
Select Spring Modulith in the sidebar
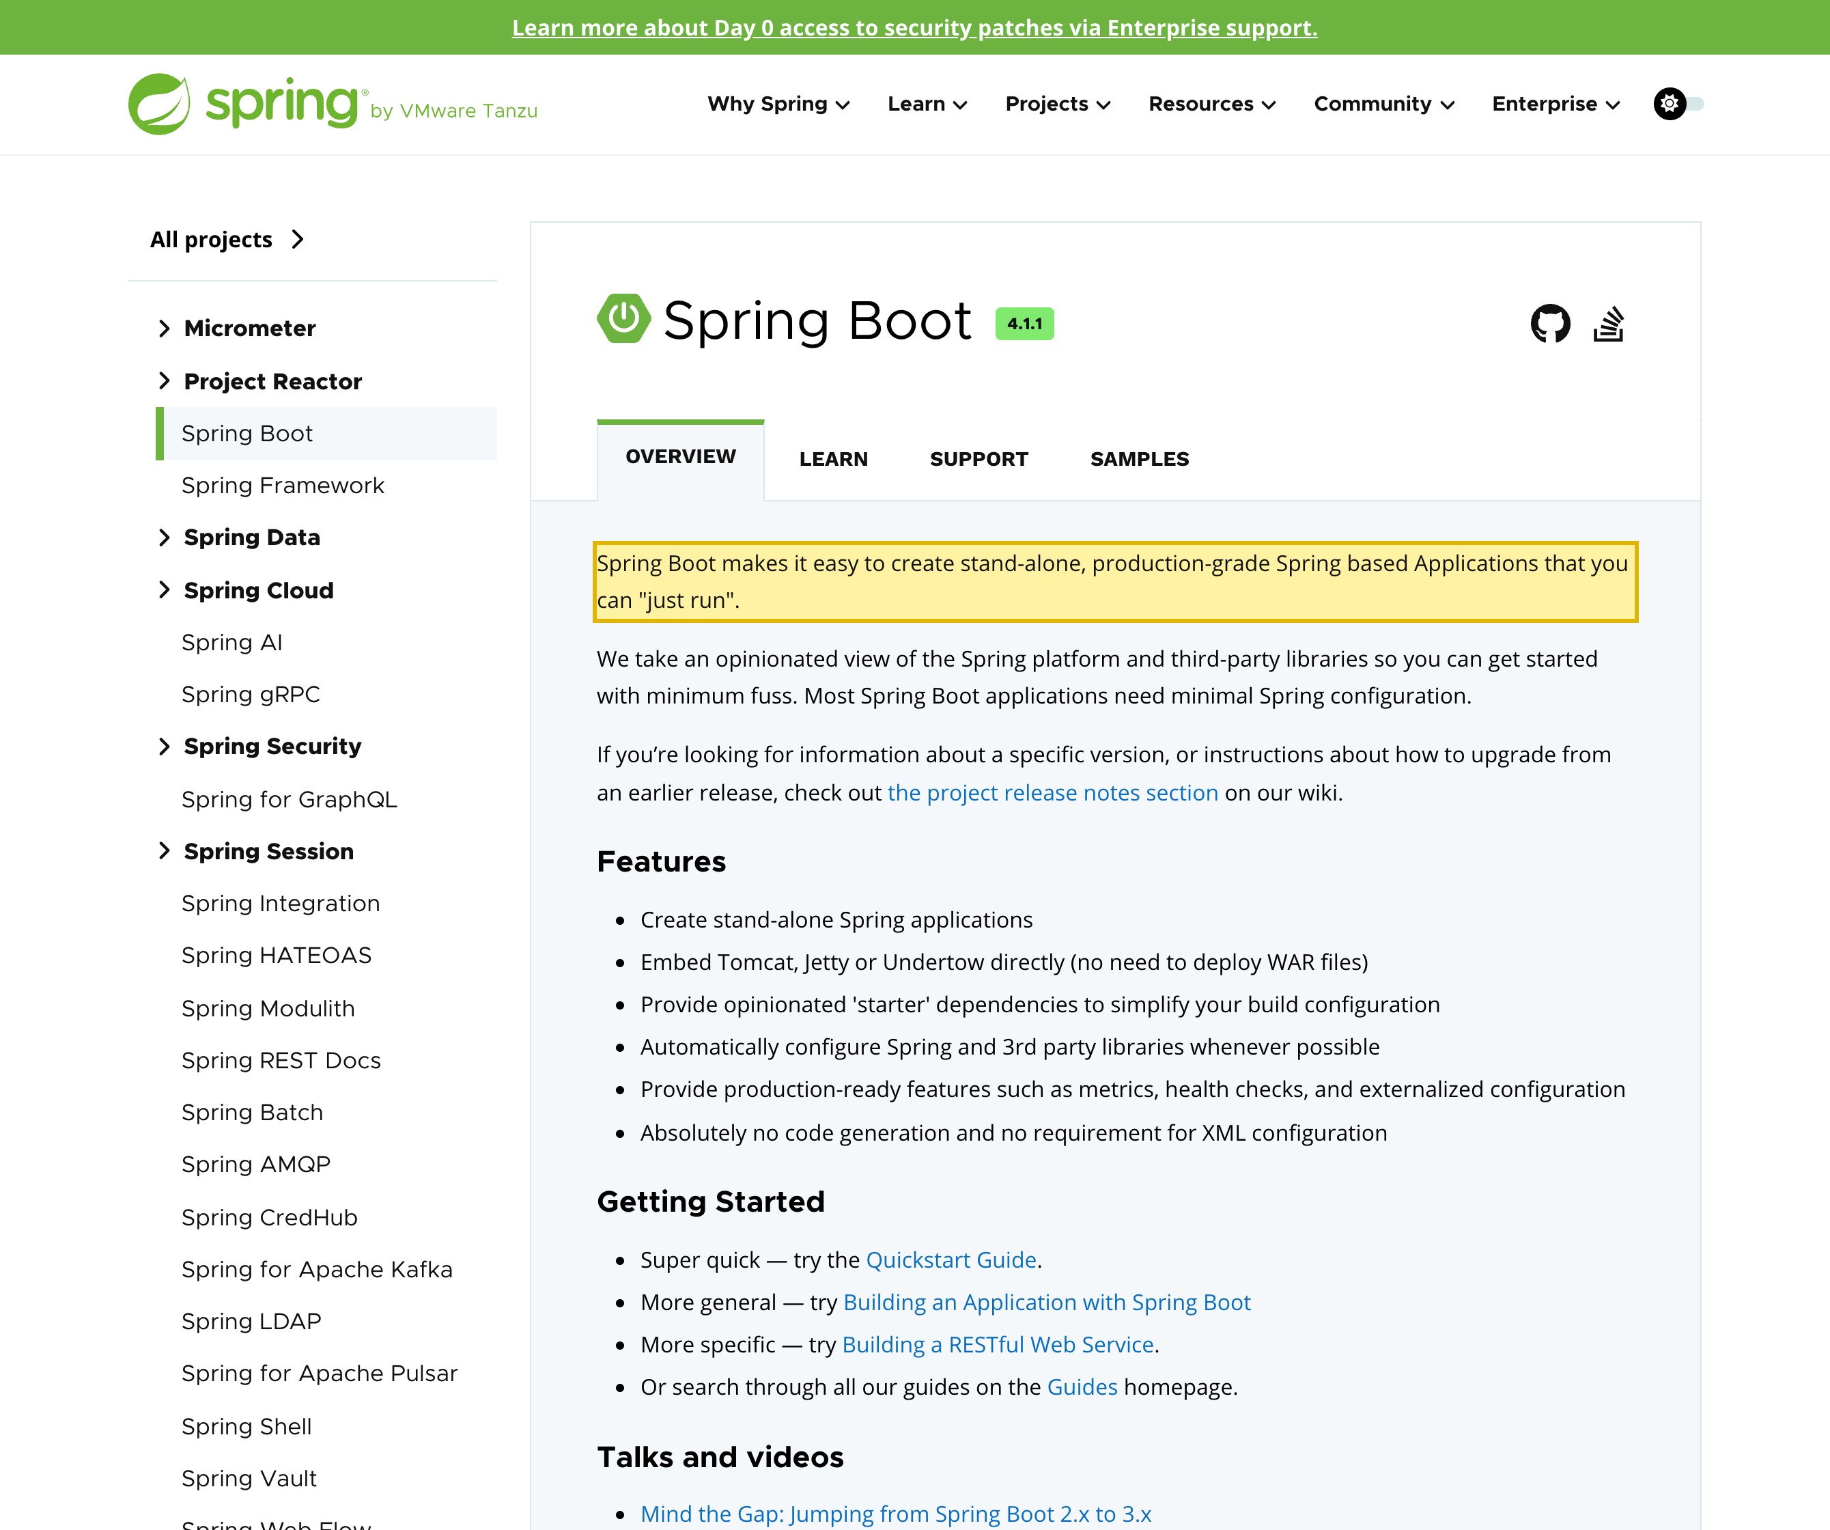pos(268,1009)
